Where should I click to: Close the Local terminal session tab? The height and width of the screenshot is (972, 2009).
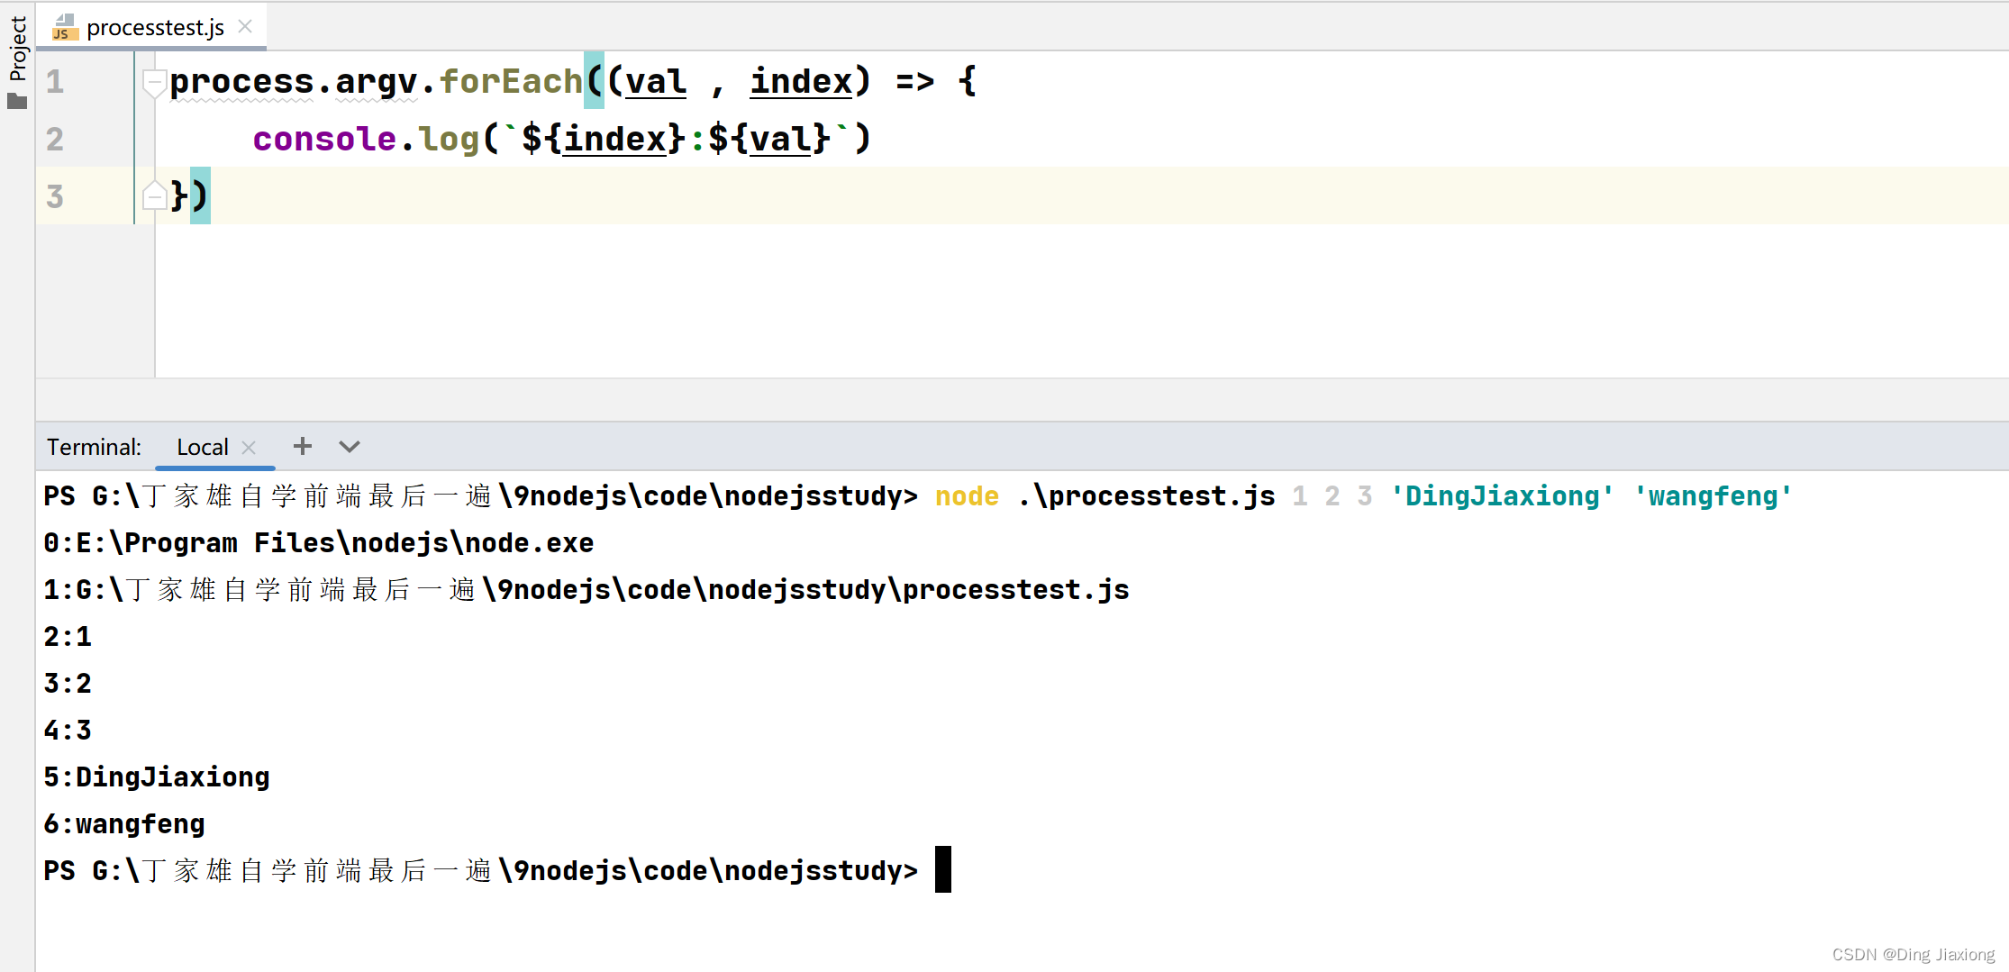point(250,448)
